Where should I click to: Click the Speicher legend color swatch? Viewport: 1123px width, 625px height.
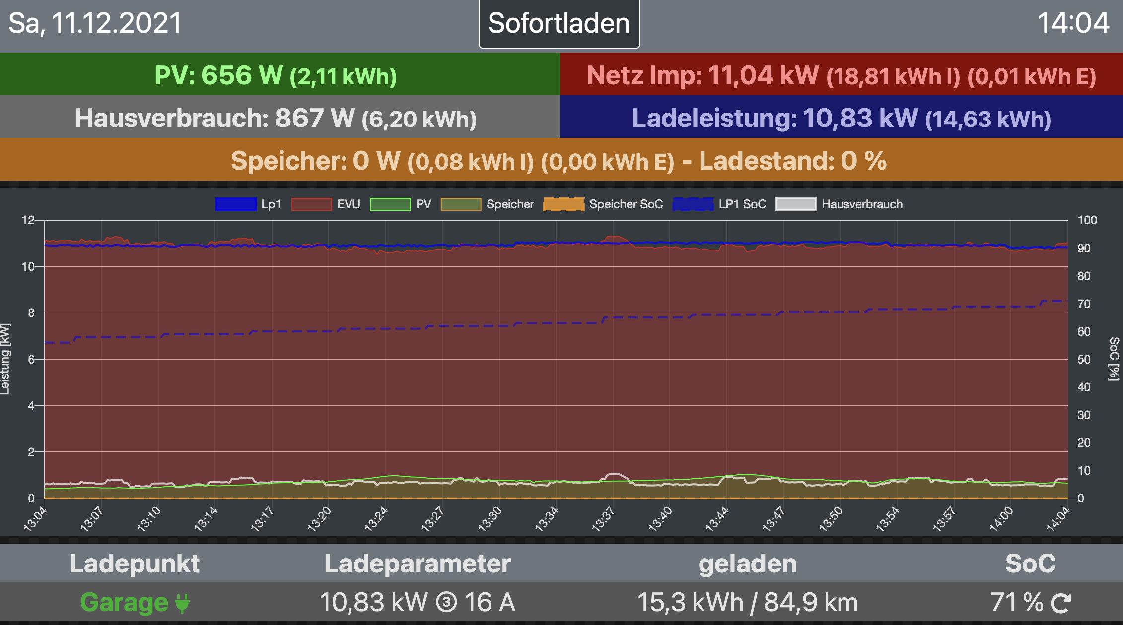pos(461,204)
